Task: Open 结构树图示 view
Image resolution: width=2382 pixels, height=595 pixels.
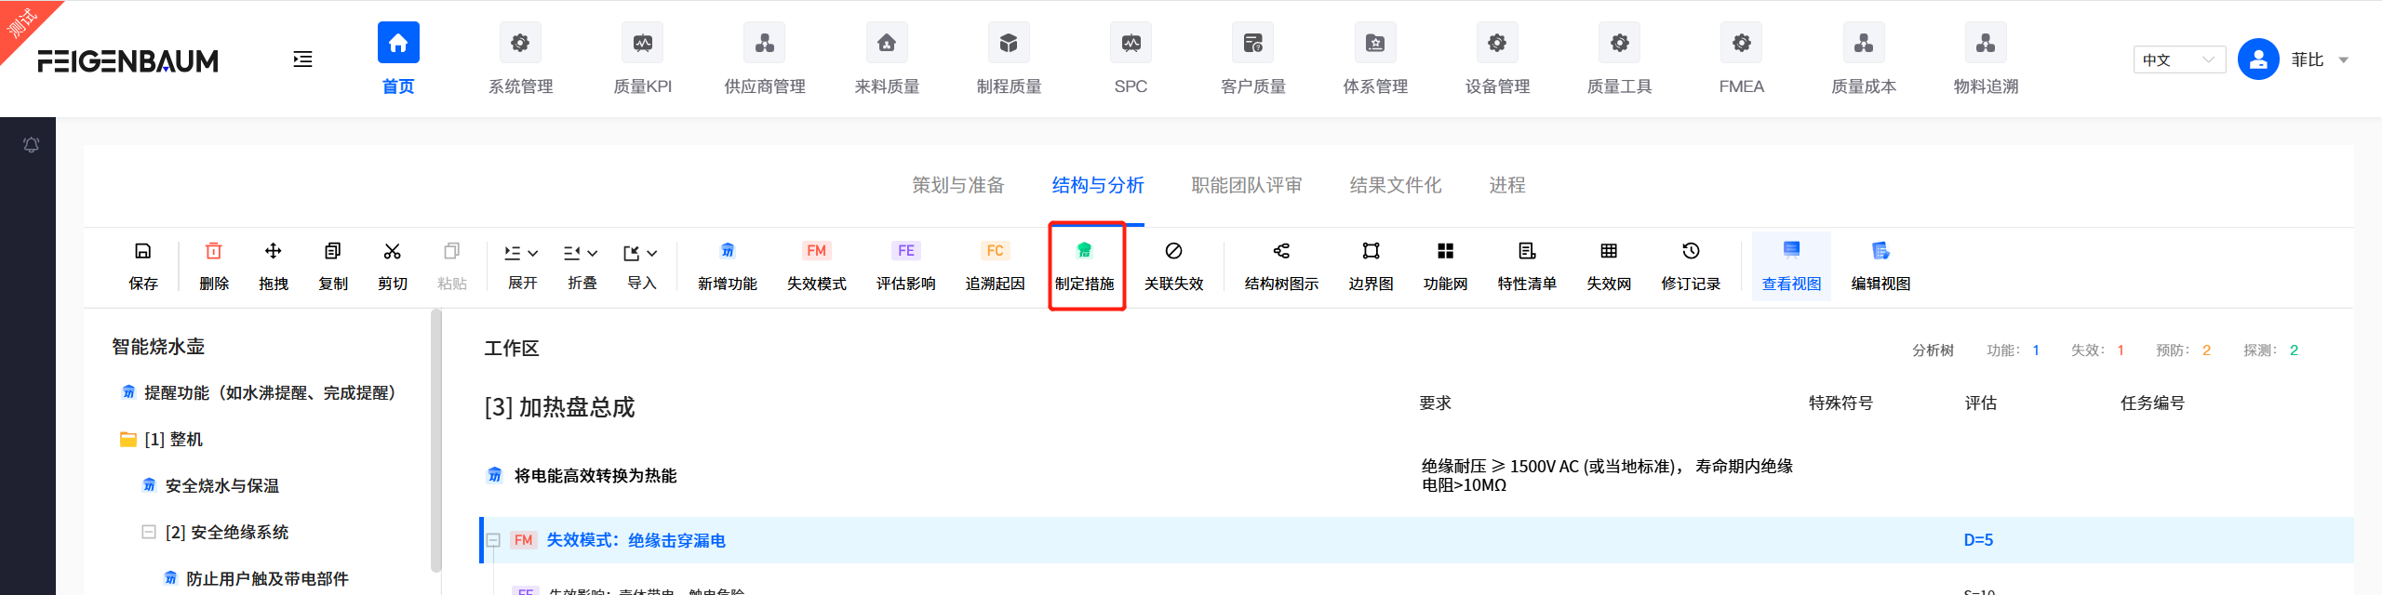Action: click(1281, 267)
